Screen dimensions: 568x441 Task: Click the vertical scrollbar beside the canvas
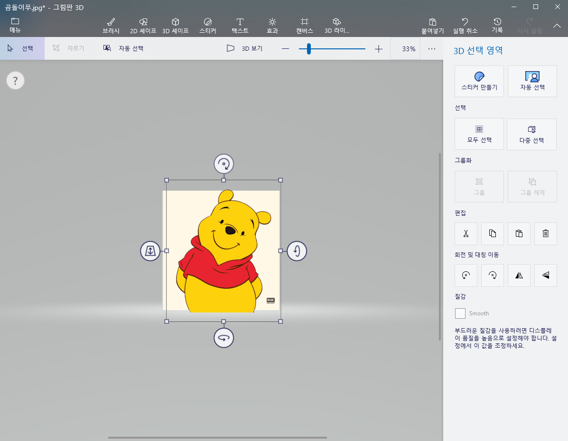pyautogui.click(x=440, y=246)
